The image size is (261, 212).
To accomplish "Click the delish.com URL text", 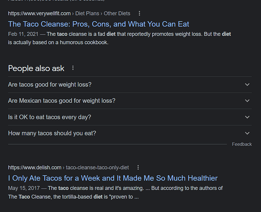I will pos(34,167).
